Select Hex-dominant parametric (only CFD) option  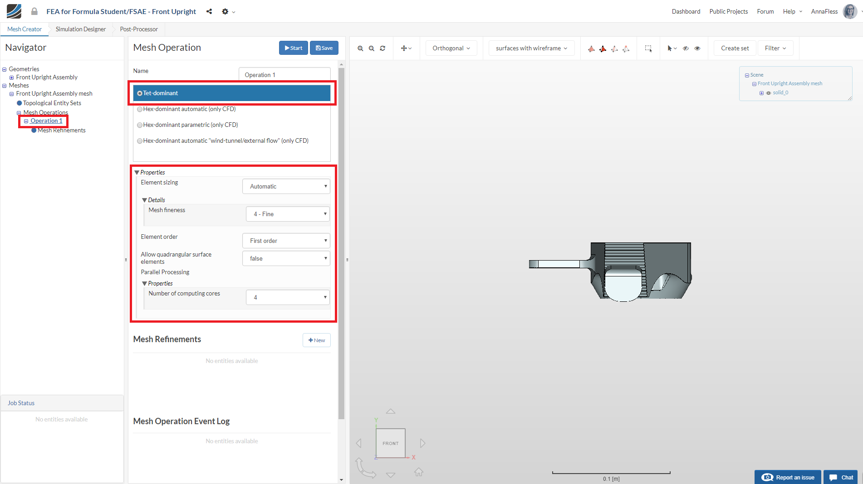click(140, 125)
